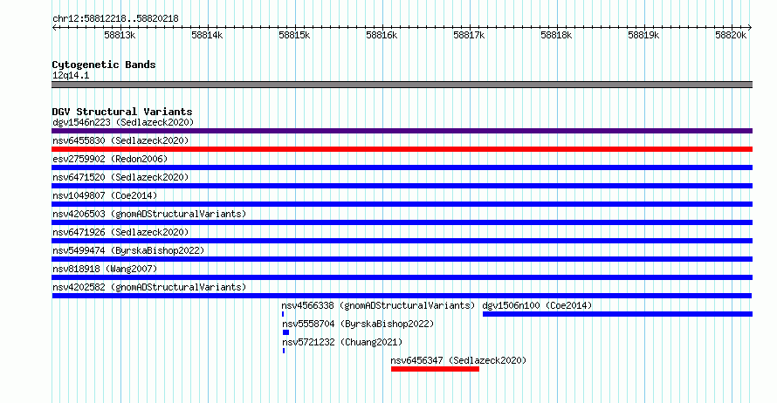Select the Cytogenetic Bands track title
The height and width of the screenshot is (403, 777).
coord(104,65)
